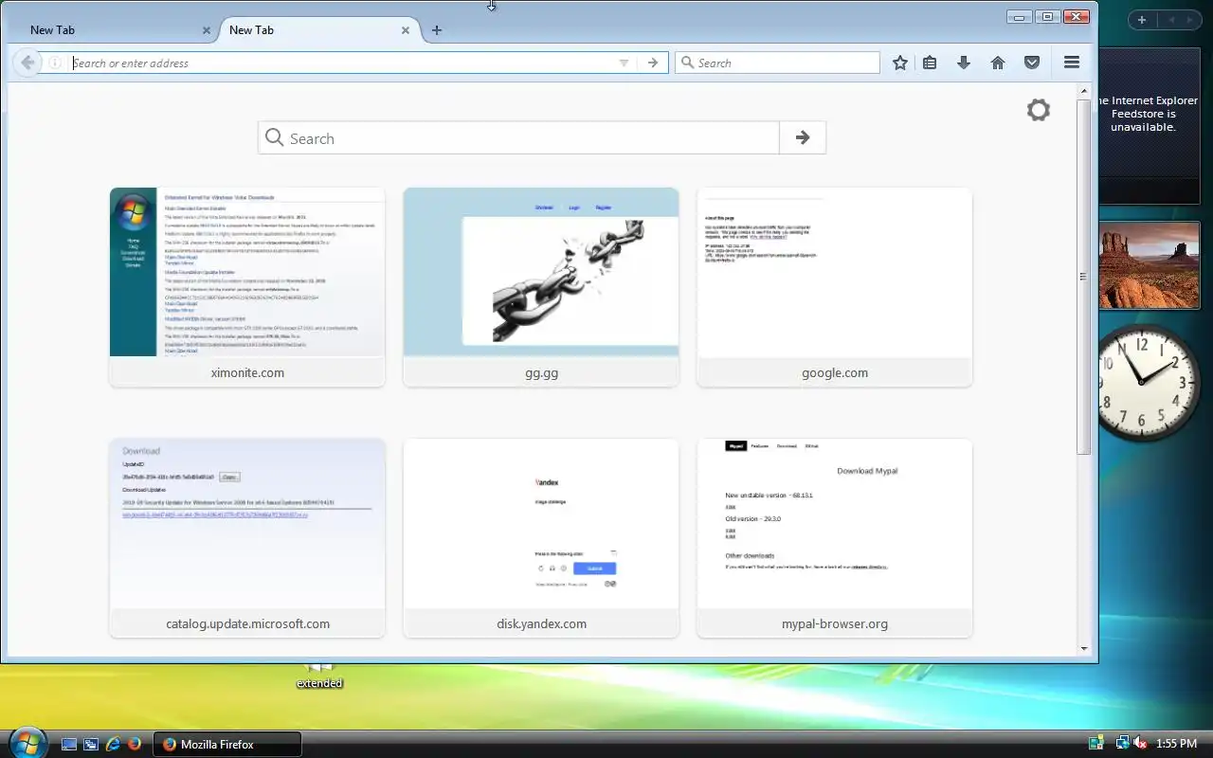Open the mypal-browser.org tile

835,538
